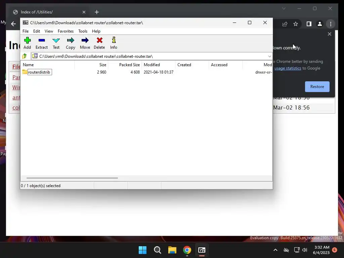Open File Explorer from taskbar
This screenshot has height=258, width=344.
[x=172, y=250]
